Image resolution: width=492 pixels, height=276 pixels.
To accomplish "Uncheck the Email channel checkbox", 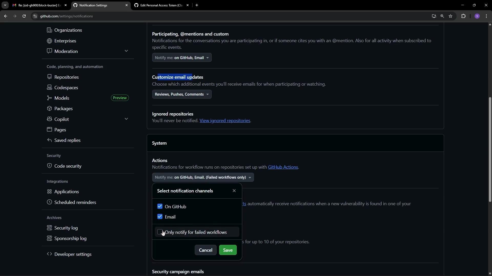I will point(160,217).
